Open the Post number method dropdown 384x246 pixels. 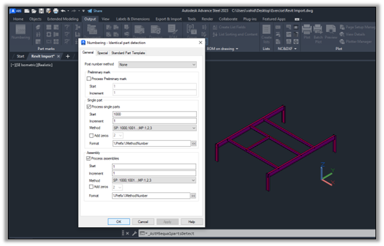157,65
